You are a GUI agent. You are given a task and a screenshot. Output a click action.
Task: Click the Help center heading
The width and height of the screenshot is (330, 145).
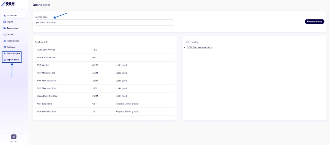click(191, 42)
